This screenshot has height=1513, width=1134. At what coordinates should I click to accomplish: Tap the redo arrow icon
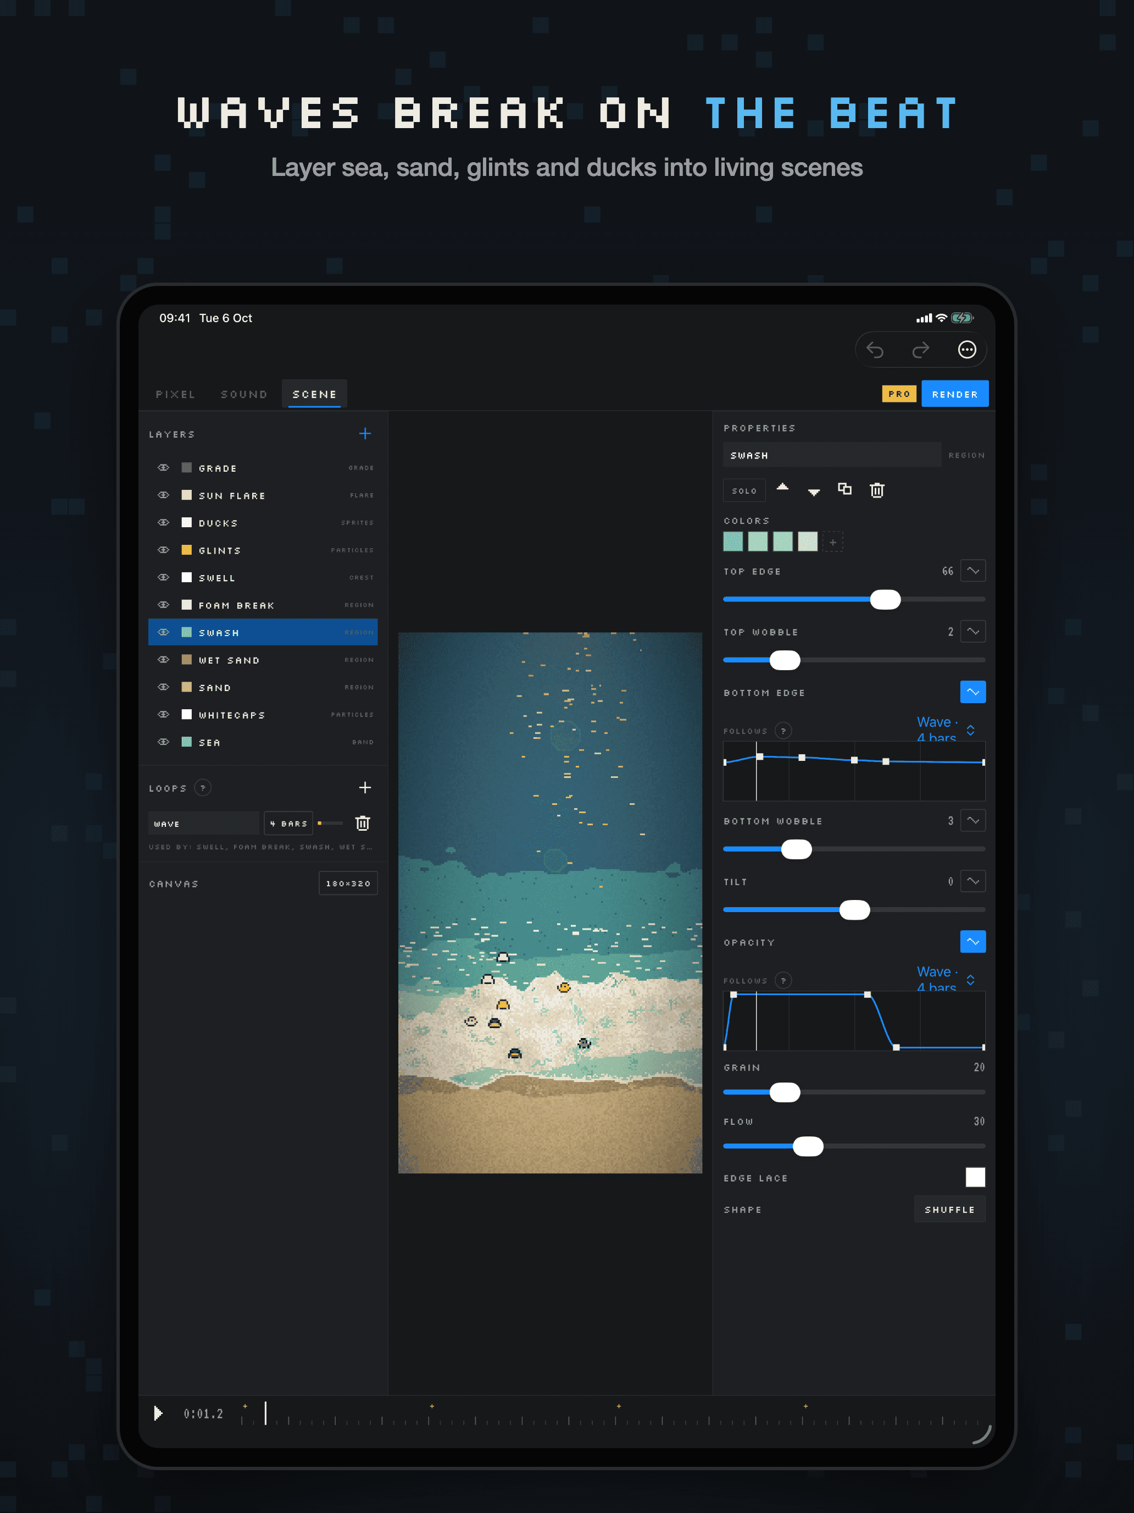coord(921,350)
